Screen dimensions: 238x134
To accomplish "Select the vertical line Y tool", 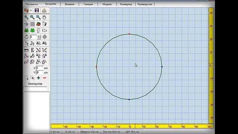I will (x=32, y=50).
